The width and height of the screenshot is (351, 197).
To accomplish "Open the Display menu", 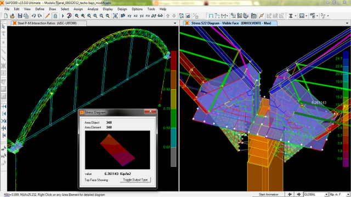I will coord(108,9).
